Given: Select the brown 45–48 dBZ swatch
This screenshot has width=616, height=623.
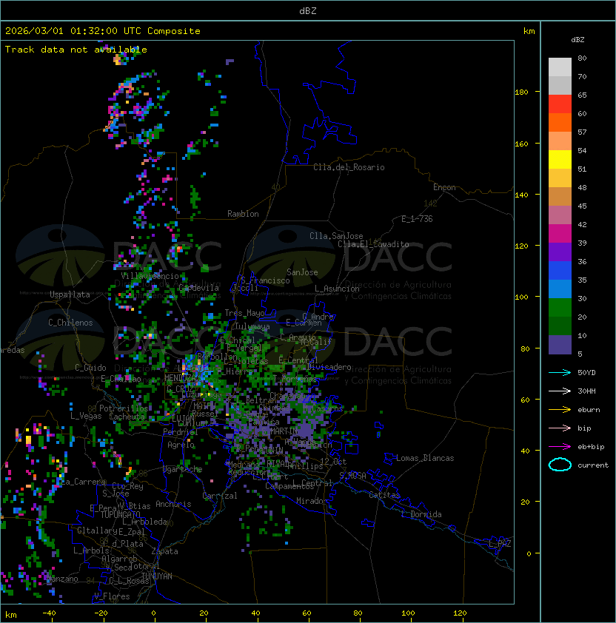Looking at the screenshot, I should tap(560, 197).
